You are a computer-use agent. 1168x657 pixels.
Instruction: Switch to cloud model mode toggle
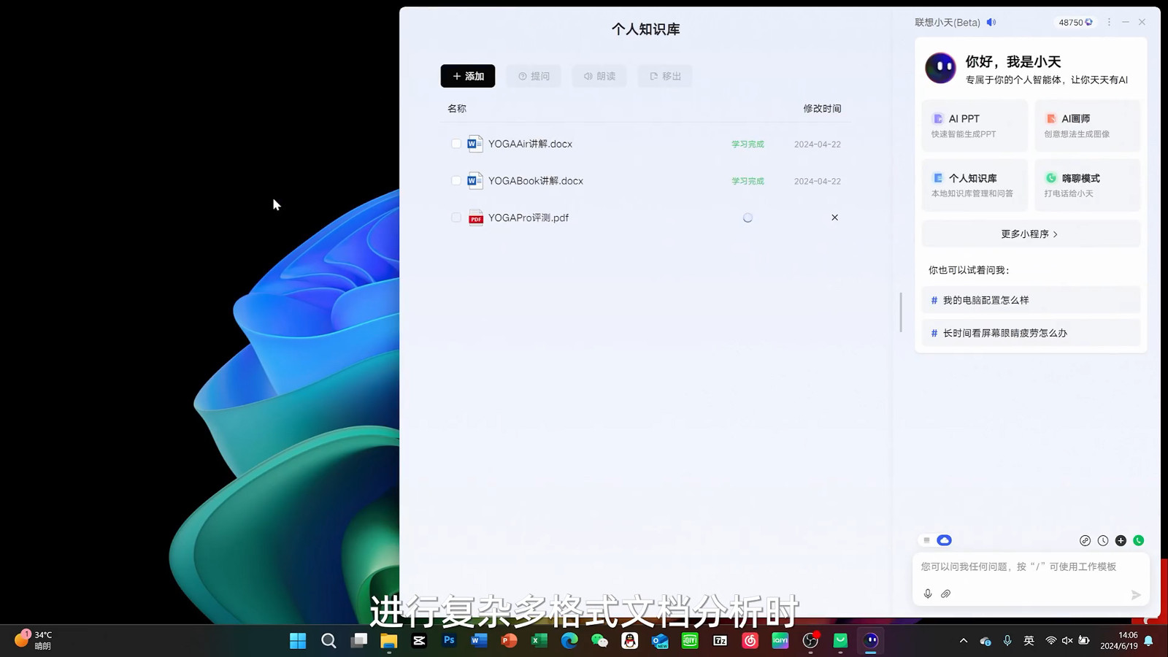(944, 540)
